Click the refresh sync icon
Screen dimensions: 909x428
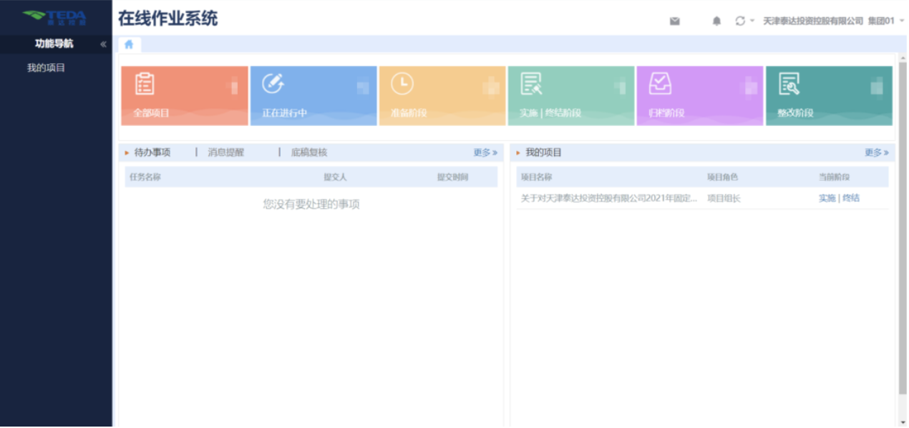point(740,21)
